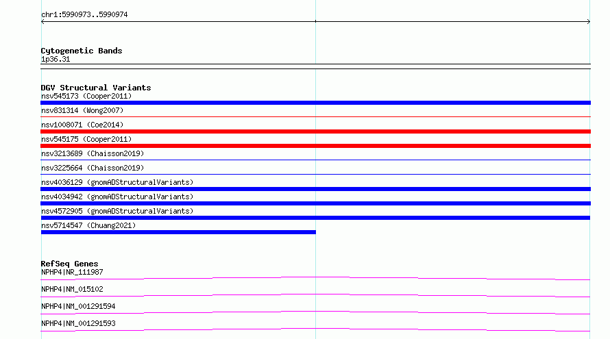Image resolution: width=610 pixels, height=339 pixels.
Task: Click the blue bar for nsv545173
Action: coord(315,103)
